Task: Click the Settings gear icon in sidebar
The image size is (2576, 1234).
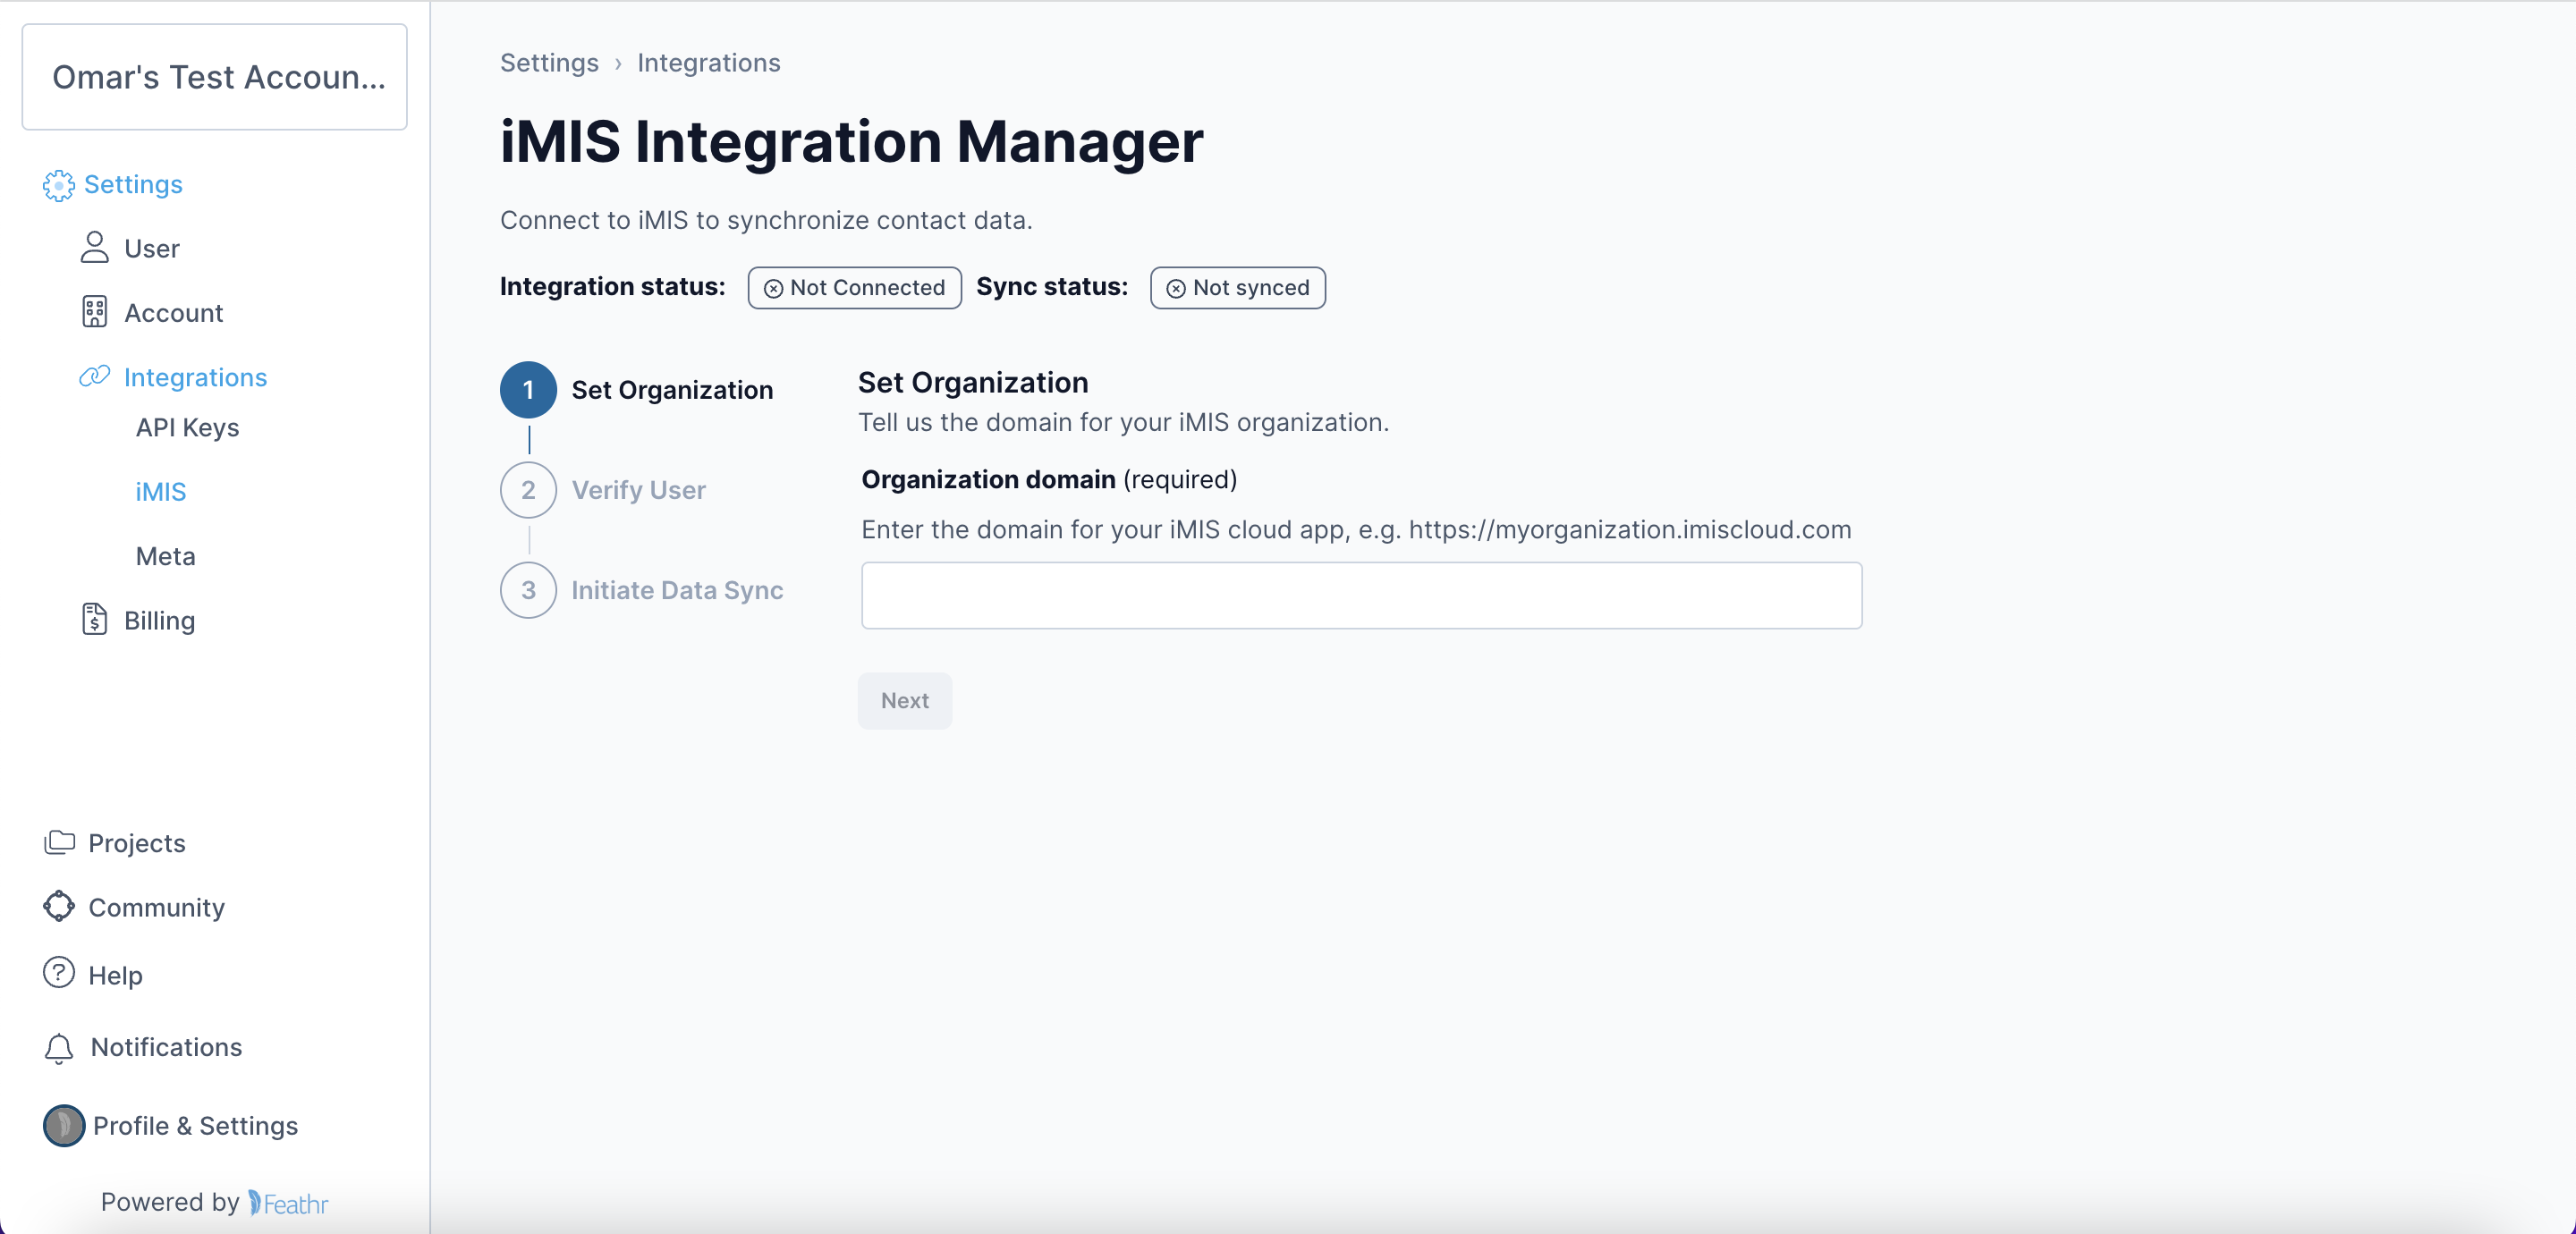Action: click(58, 185)
